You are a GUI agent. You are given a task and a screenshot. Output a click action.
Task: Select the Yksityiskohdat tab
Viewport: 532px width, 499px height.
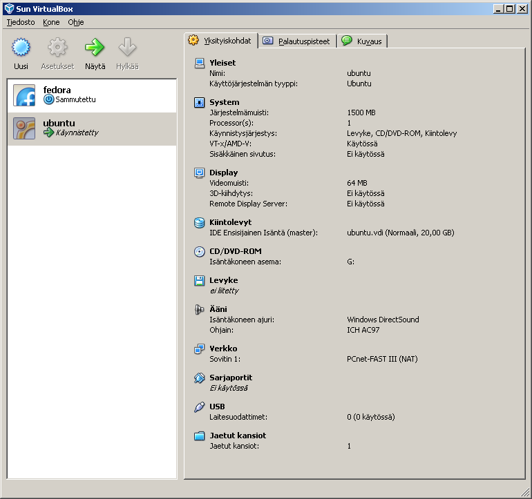point(221,41)
